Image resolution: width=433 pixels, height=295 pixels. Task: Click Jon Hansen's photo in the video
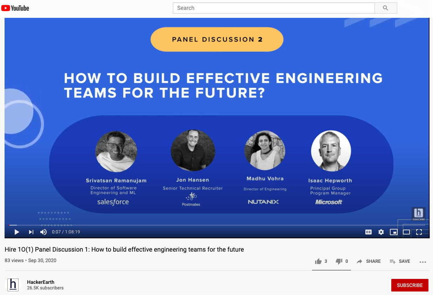(x=193, y=151)
